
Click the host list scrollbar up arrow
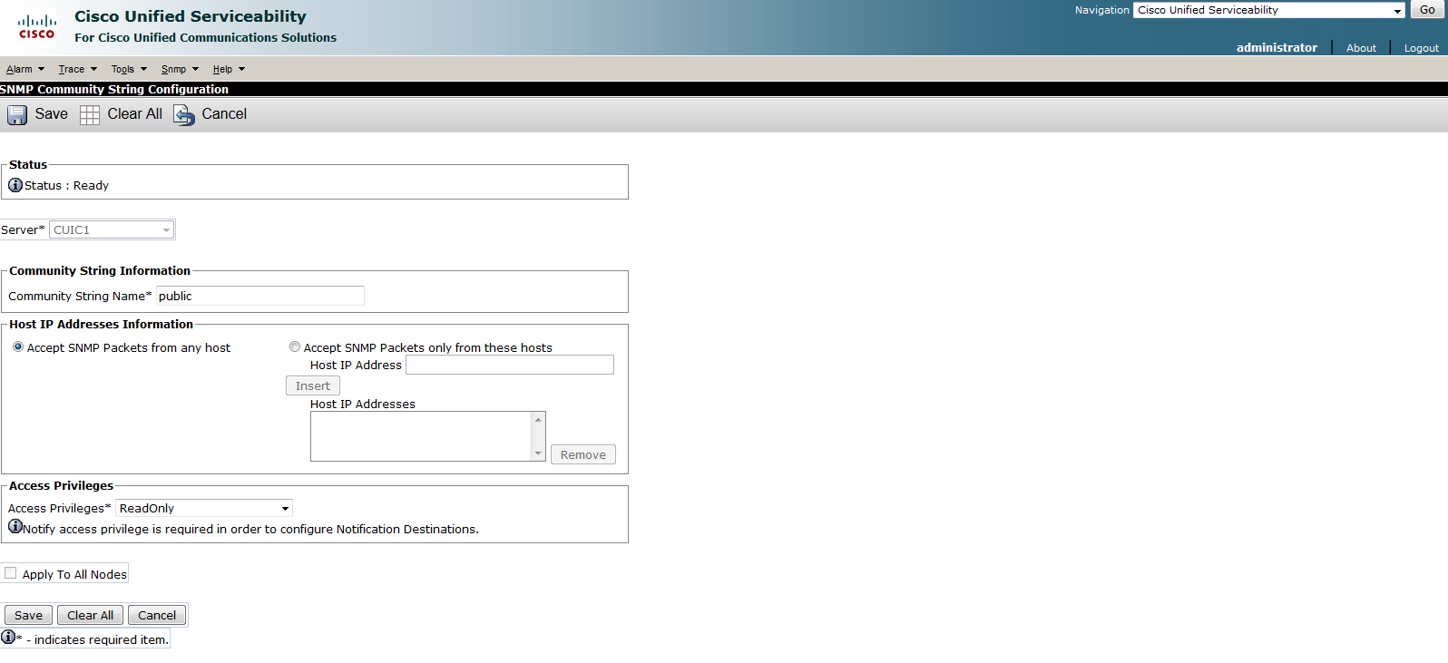pos(539,419)
